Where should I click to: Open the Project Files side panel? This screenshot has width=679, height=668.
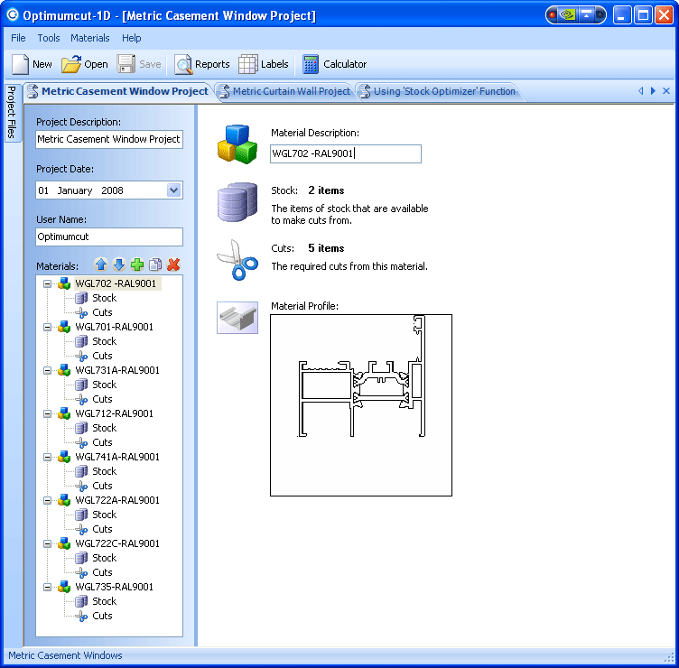point(12,113)
